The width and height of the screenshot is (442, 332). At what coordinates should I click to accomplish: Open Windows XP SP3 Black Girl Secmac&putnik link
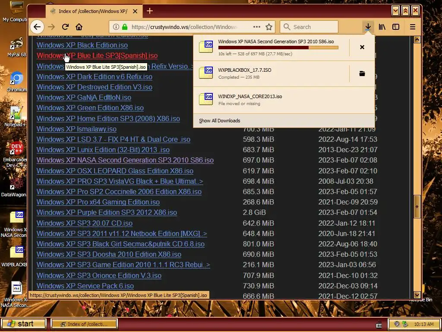(x=121, y=244)
